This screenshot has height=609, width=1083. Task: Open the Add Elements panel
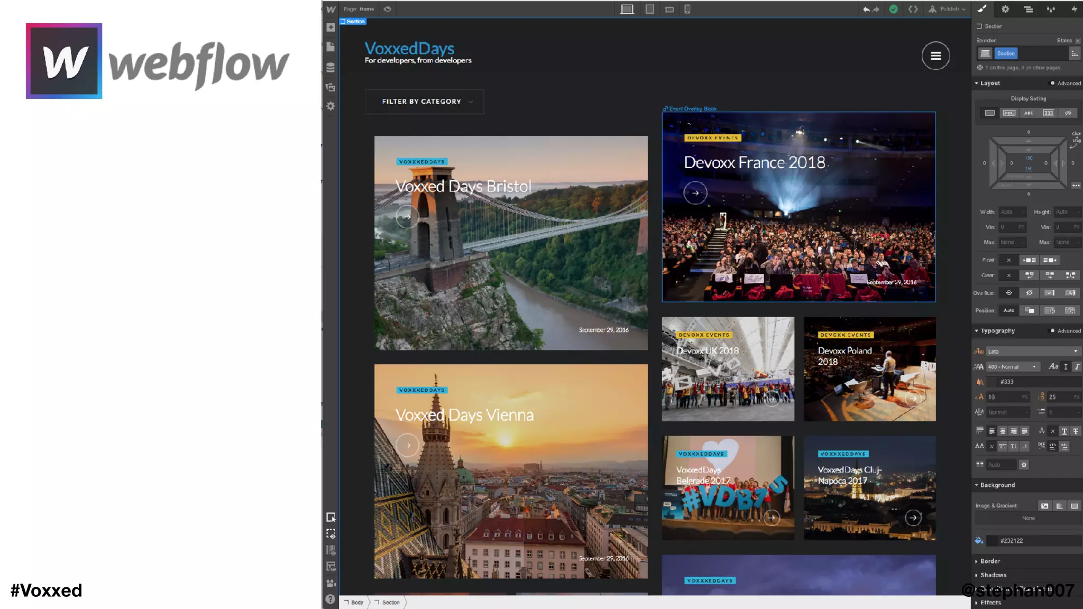click(331, 27)
